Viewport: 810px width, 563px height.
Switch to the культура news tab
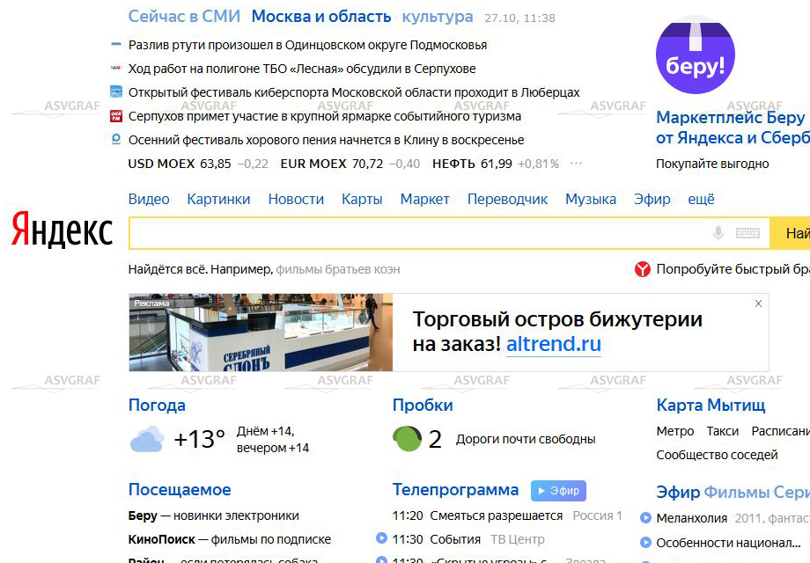click(437, 17)
